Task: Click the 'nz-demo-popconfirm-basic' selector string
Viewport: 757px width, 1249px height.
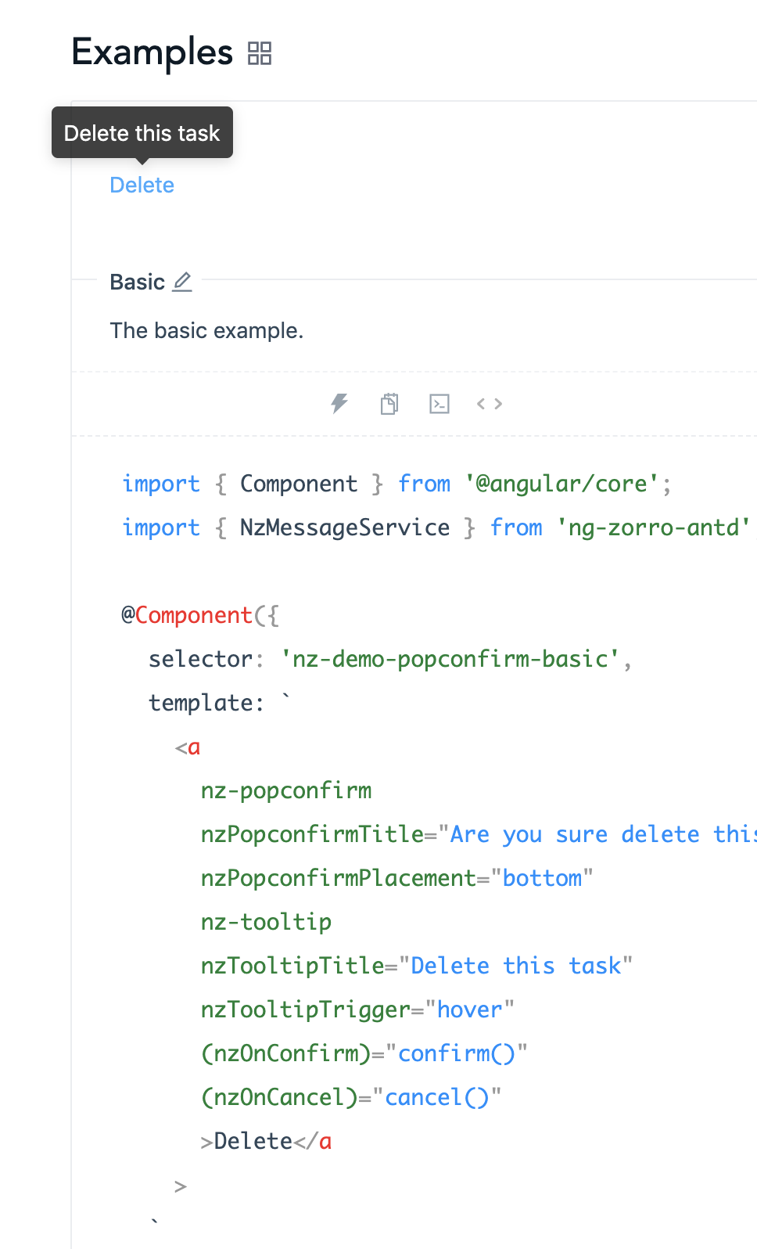Action: pyautogui.click(x=450, y=659)
